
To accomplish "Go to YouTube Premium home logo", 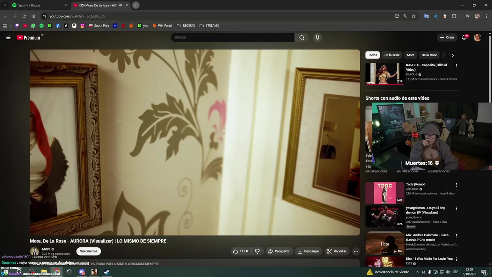I will (28, 37).
